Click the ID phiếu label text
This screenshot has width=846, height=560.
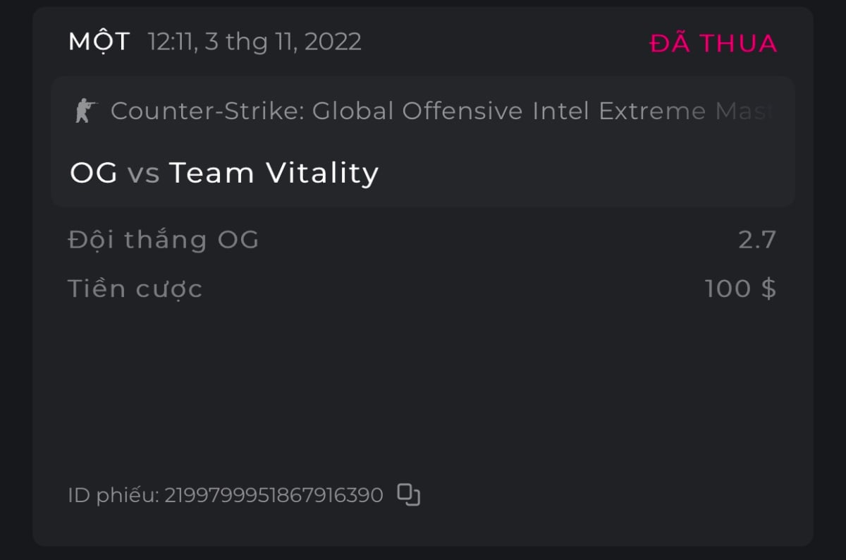tap(114, 495)
